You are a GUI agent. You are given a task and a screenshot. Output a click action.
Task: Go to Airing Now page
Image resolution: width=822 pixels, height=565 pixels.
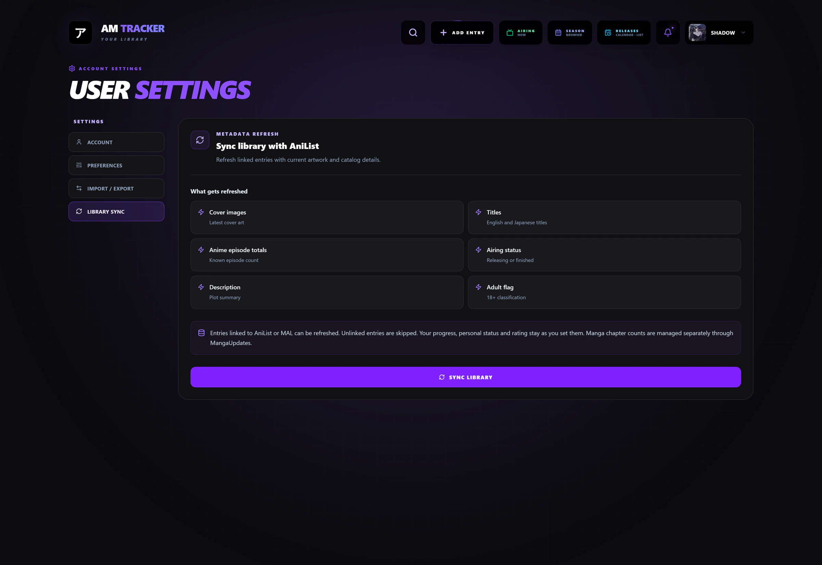[520, 33]
